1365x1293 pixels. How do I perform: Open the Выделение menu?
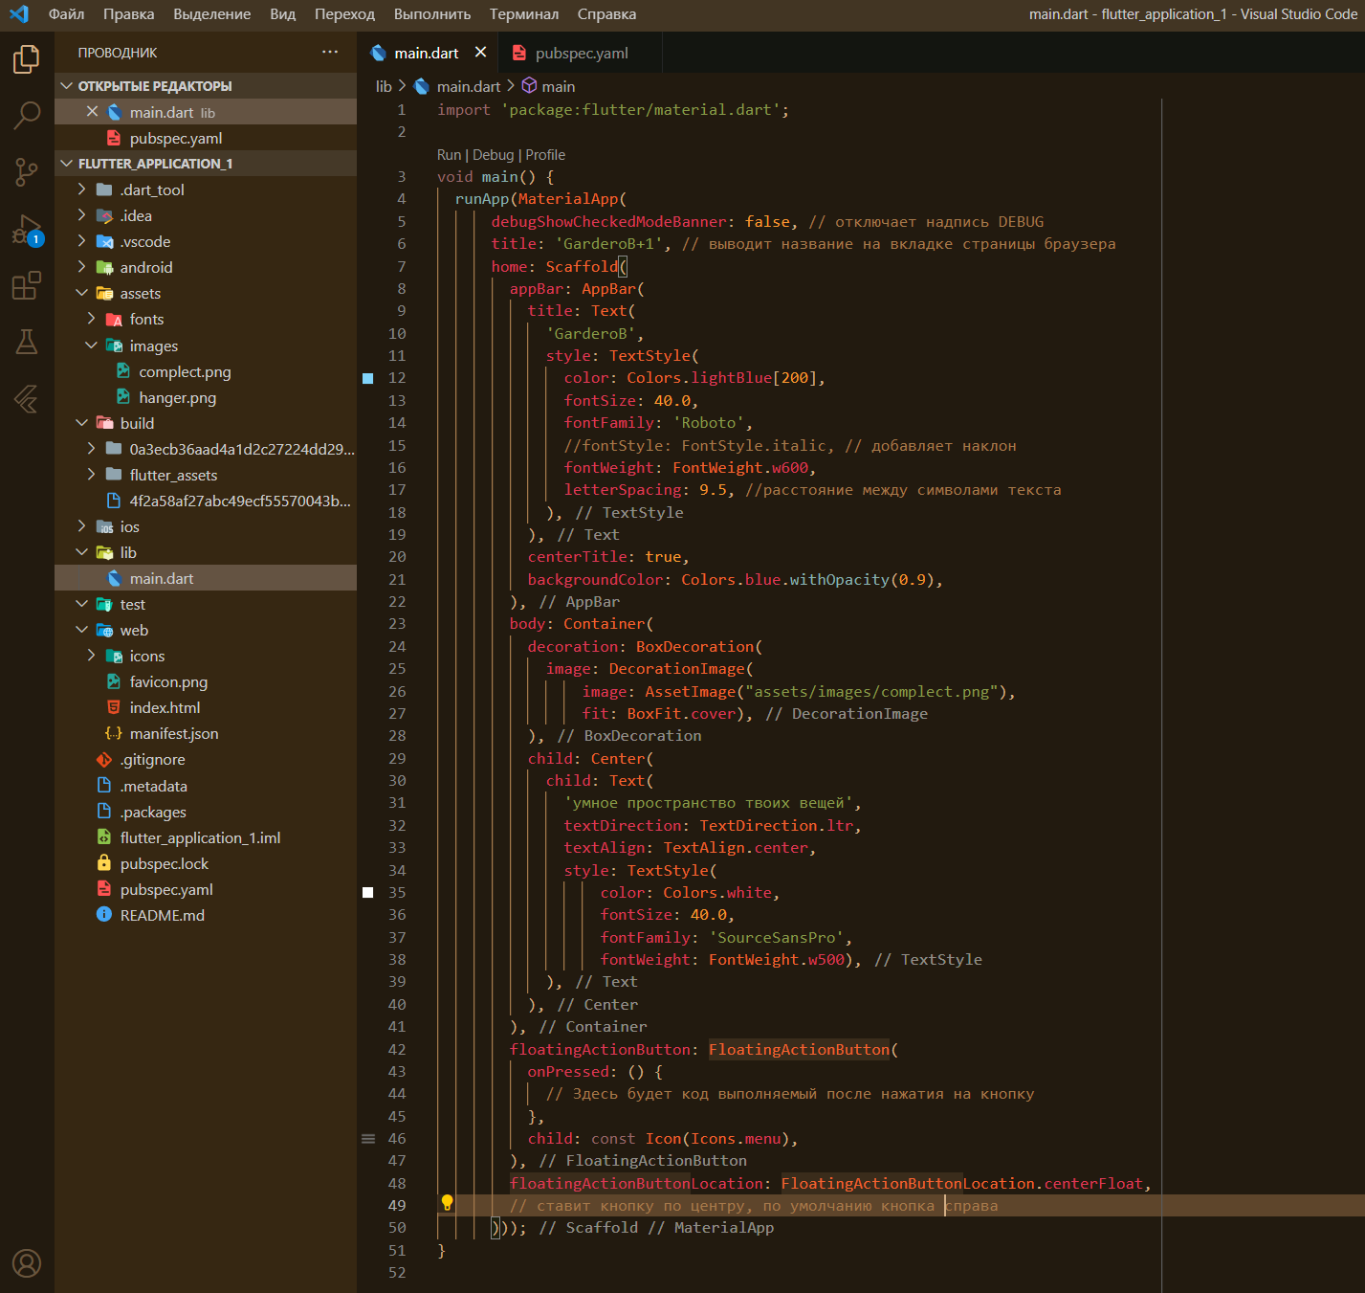[212, 14]
